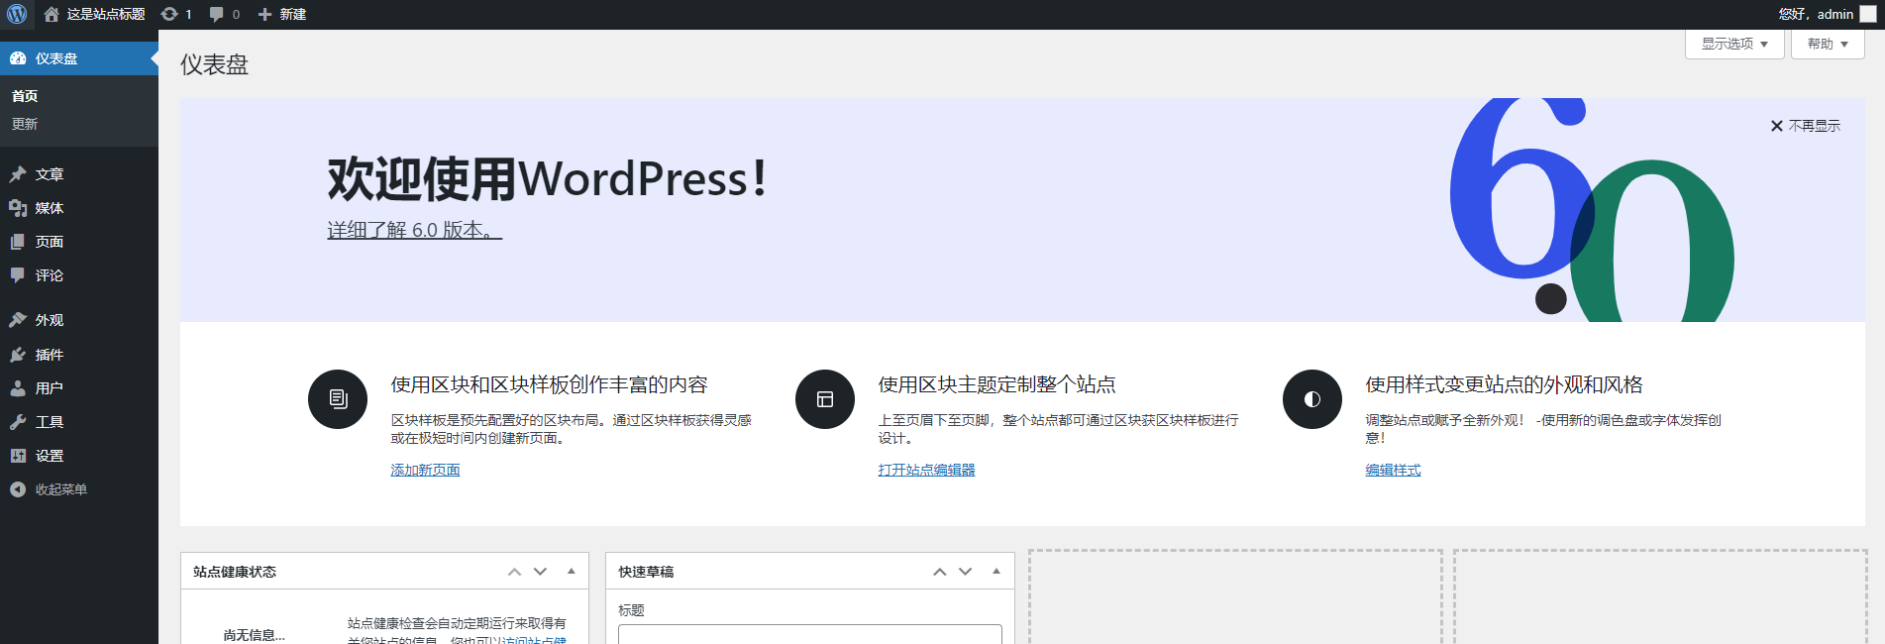
Task: Click the 媒体 media icon
Action: (x=18, y=208)
